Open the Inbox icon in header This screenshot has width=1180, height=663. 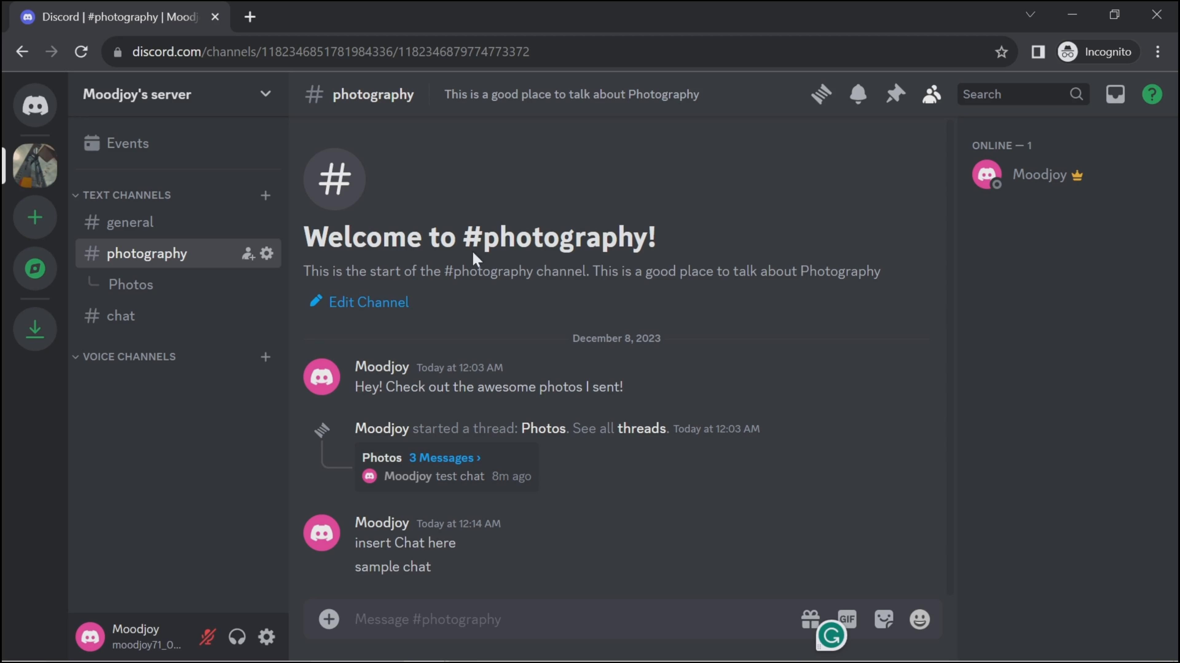[1115, 94]
